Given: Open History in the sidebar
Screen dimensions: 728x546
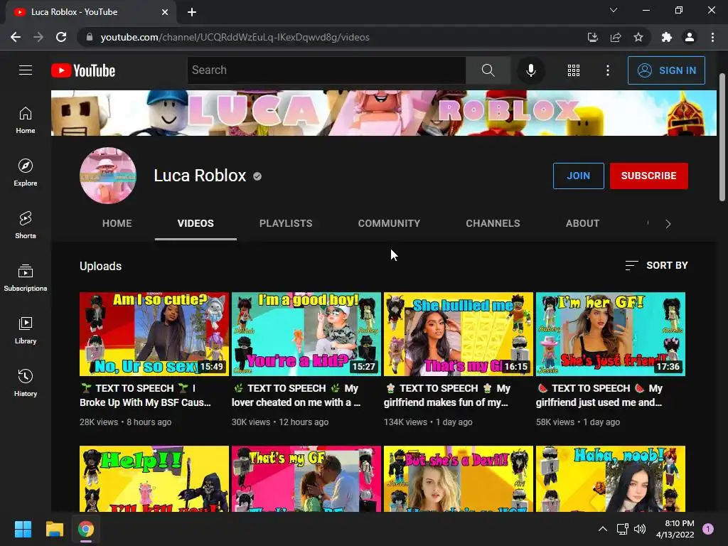Looking at the screenshot, I should [26, 382].
